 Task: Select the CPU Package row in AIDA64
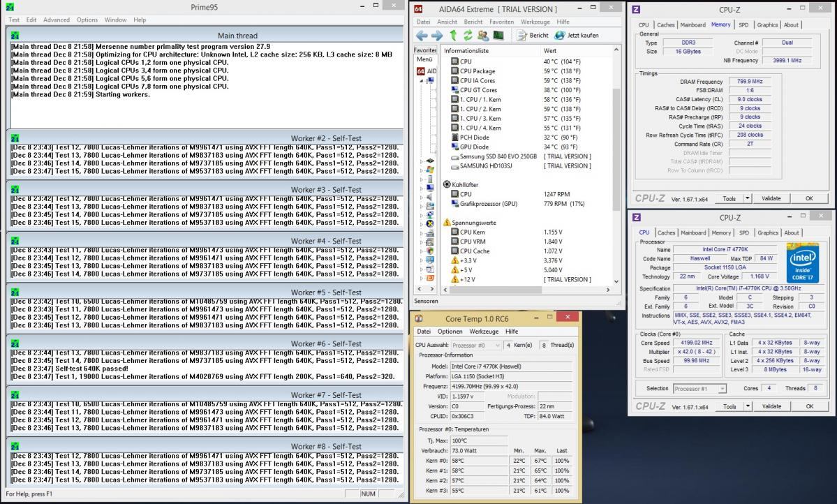point(526,71)
